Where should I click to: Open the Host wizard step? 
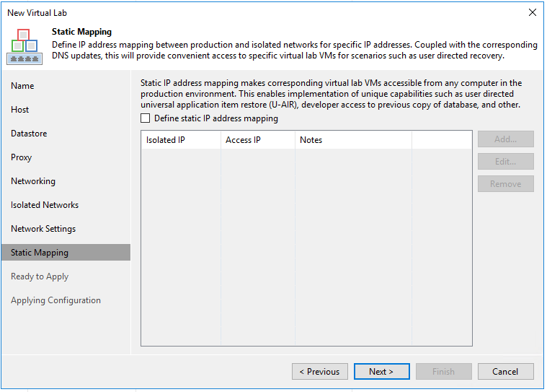point(20,110)
